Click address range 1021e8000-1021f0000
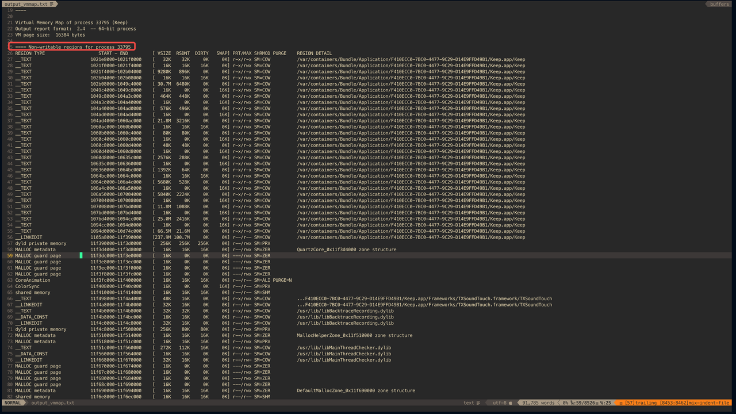736x414 pixels. [x=116, y=59]
